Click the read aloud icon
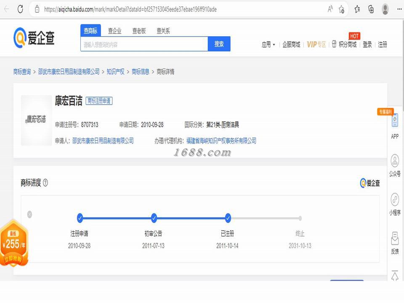Image resolution: width=404 pixels, height=303 pixels. [x=330, y=9]
